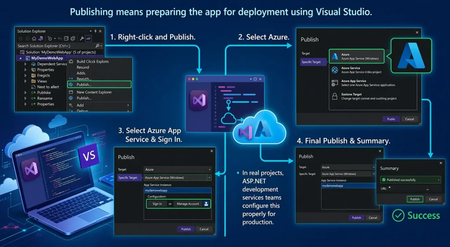Image resolution: width=450 pixels, height=247 pixels.
Task: Expand the Fregicls folder node
Action: (25, 76)
